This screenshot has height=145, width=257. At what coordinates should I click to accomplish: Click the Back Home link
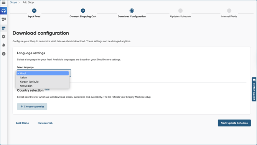point(22,123)
